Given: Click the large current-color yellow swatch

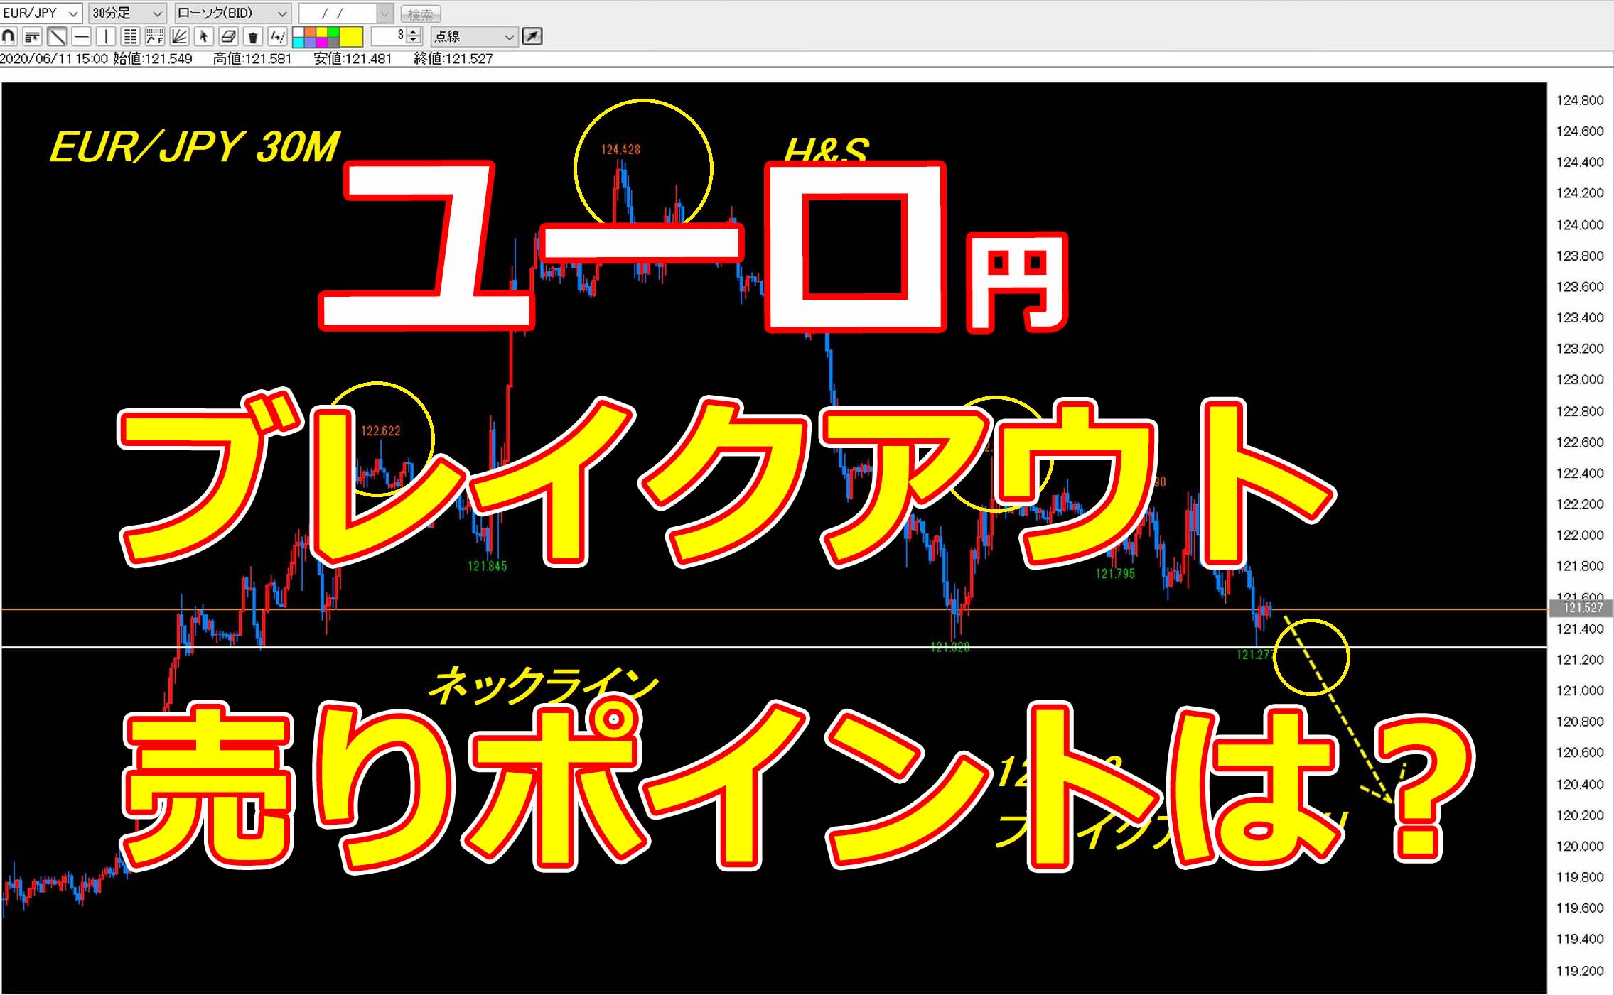Looking at the screenshot, I should [351, 37].
